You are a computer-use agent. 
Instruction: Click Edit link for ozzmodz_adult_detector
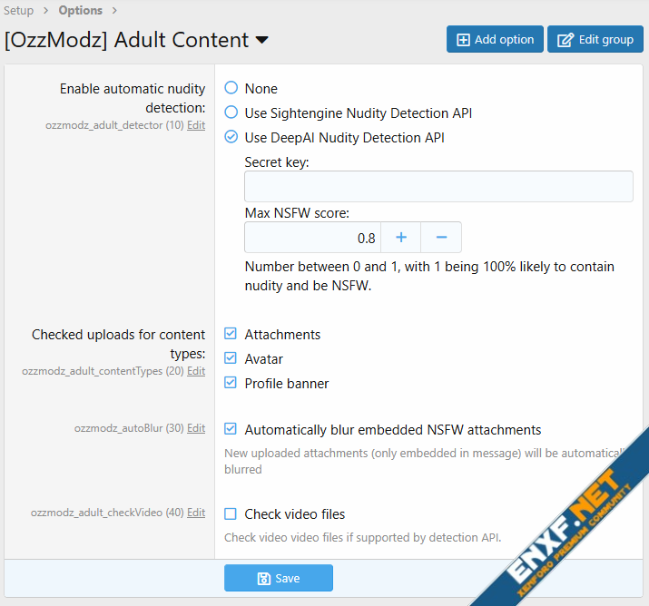pos(196,125)
